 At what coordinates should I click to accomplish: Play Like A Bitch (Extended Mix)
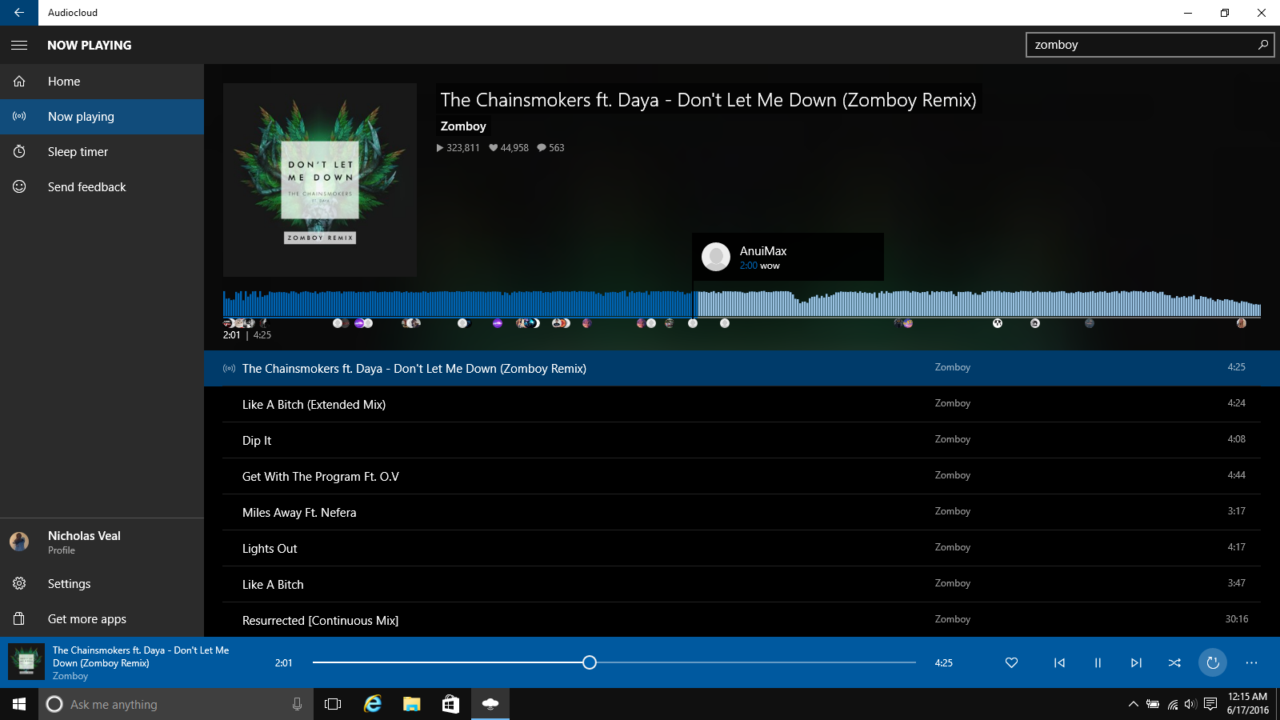(x=742, y=404)
